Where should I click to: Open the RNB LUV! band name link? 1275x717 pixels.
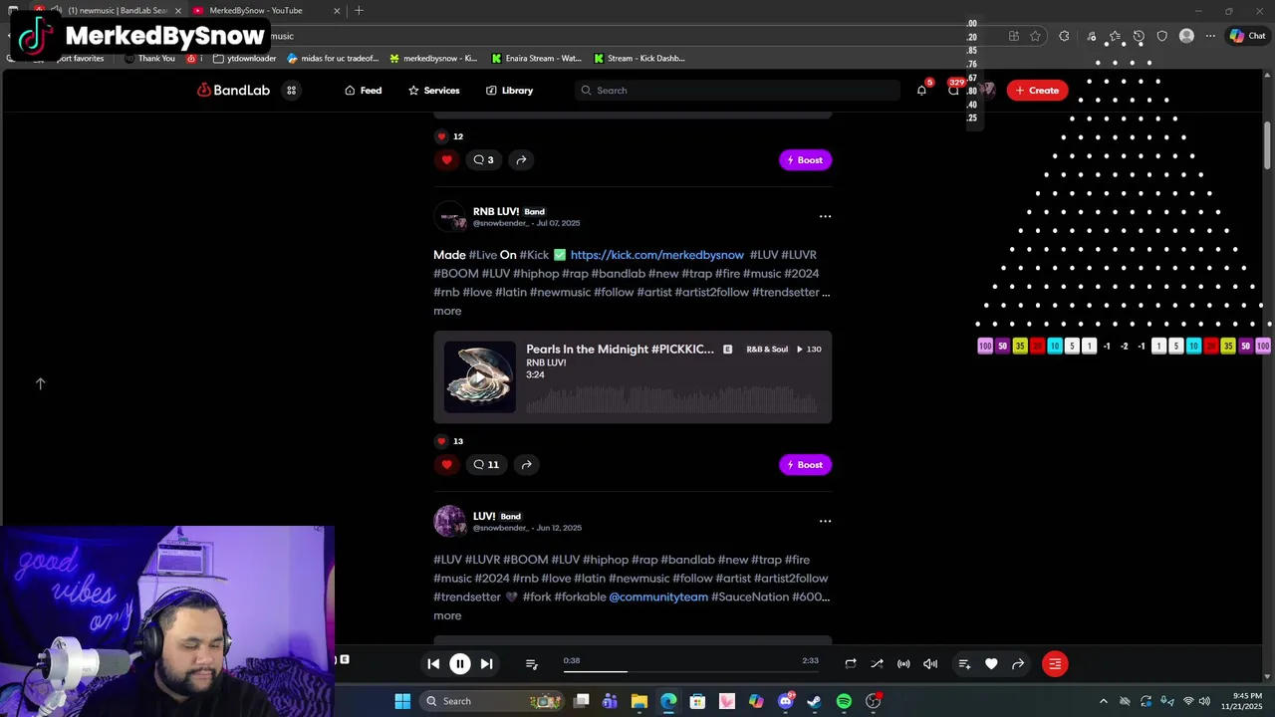pos(496,211)
